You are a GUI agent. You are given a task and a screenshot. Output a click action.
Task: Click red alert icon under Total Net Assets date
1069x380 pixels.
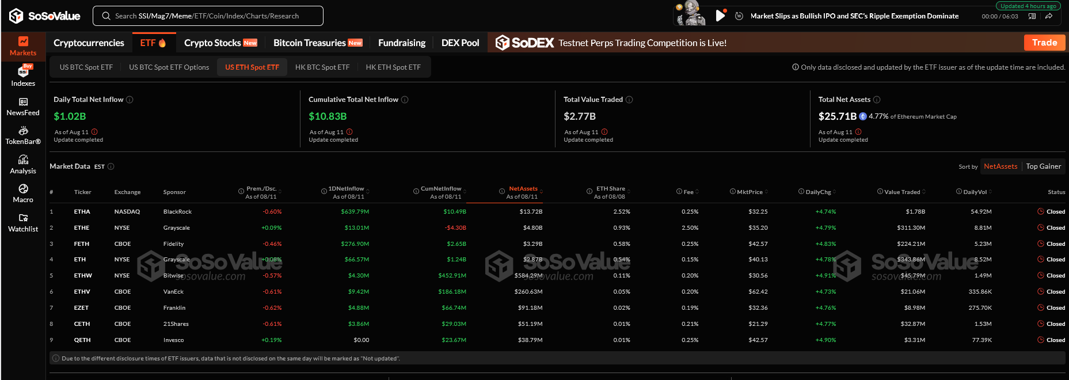[x=858, y=132]
